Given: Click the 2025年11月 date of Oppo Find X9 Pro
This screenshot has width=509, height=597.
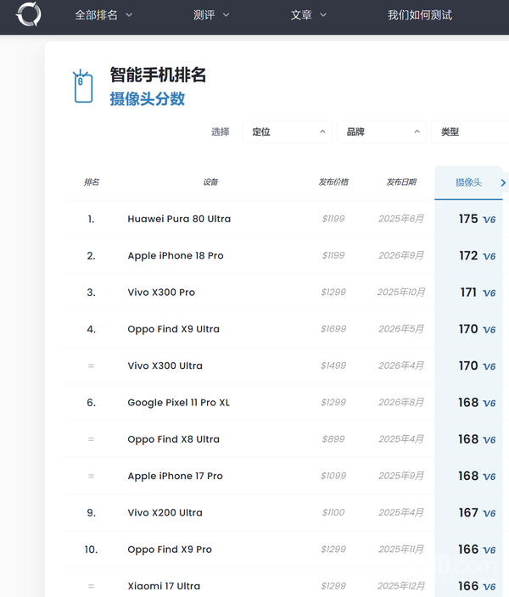Looking at the screenshot, I should (401, 550).
